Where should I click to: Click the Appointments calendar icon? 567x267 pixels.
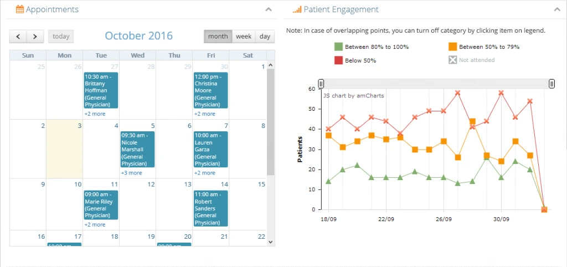tap(20, 9)
